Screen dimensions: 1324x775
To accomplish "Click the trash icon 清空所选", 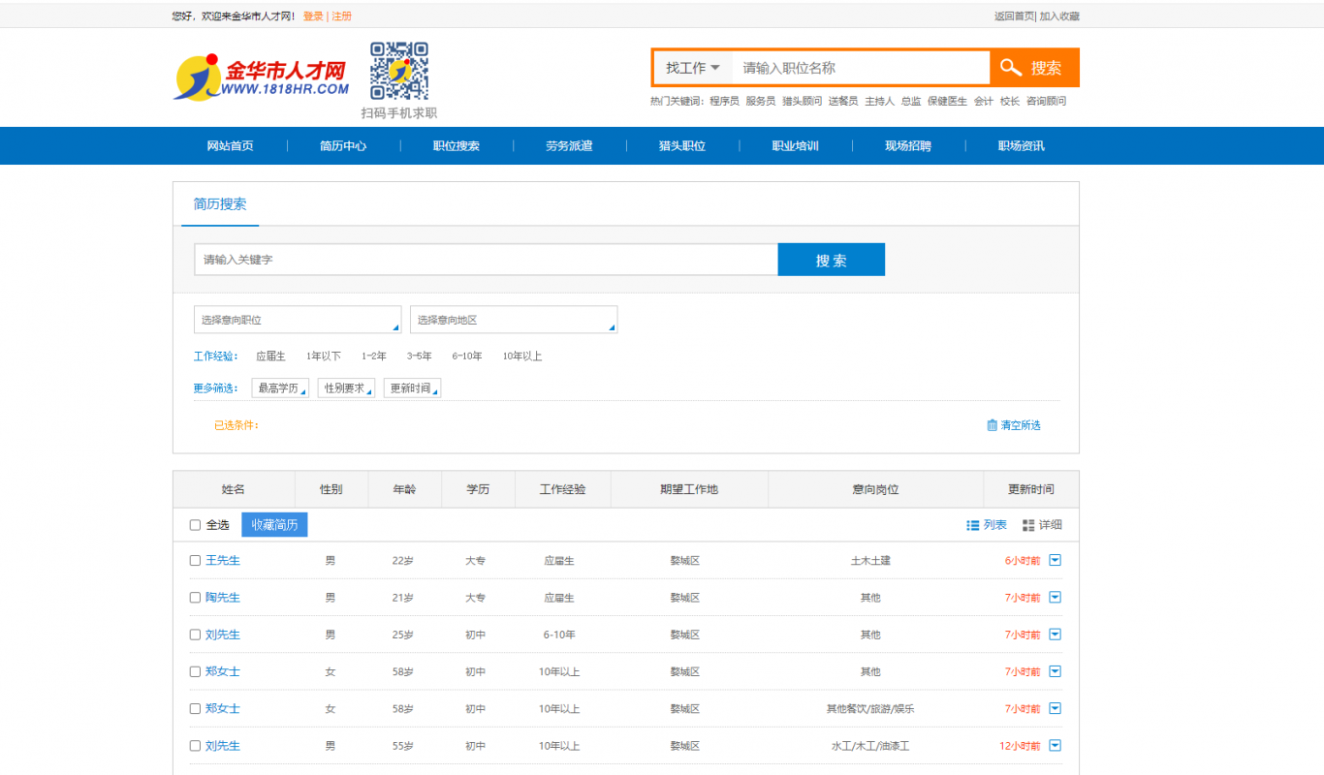I will (x=1014, y=425).
